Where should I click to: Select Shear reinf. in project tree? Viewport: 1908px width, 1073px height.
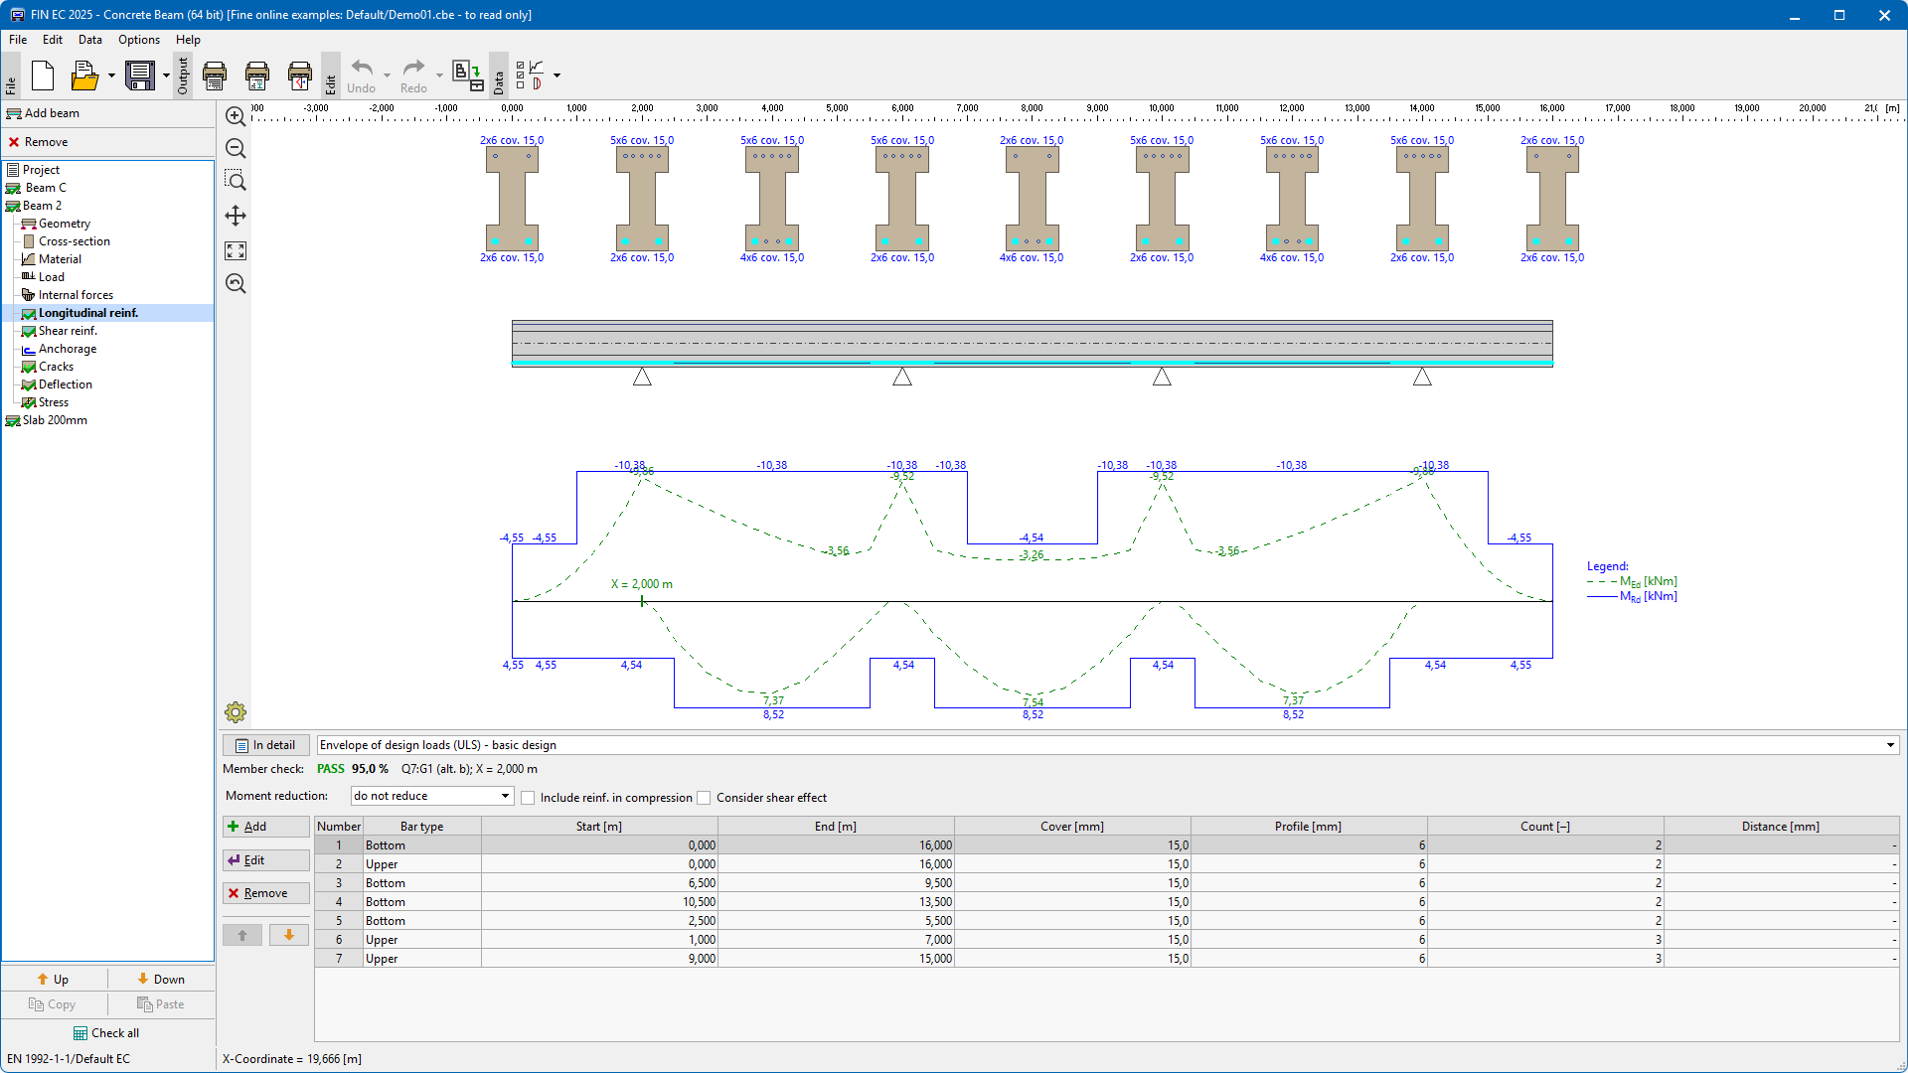tap(68, 331)
